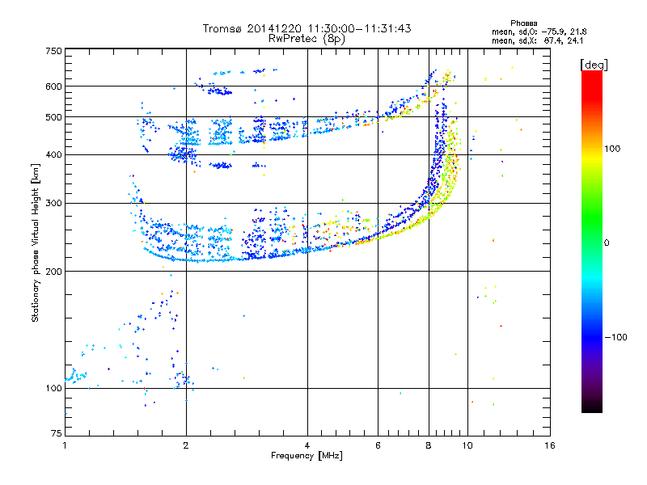Click the x-axis tick label '8'
The height and width of the screenshot is (485, 647).
pos(429,445)
